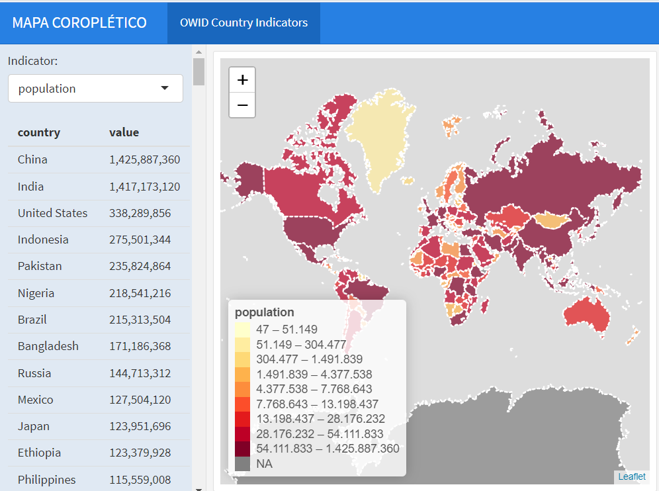Viewport: 659px width, 491px height.
Task: Click the Bangladesh country cell
Action: [48, 346]
